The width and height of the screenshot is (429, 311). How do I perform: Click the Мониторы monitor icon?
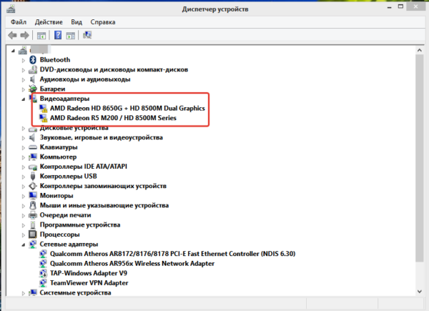click(x=33, y=196)
